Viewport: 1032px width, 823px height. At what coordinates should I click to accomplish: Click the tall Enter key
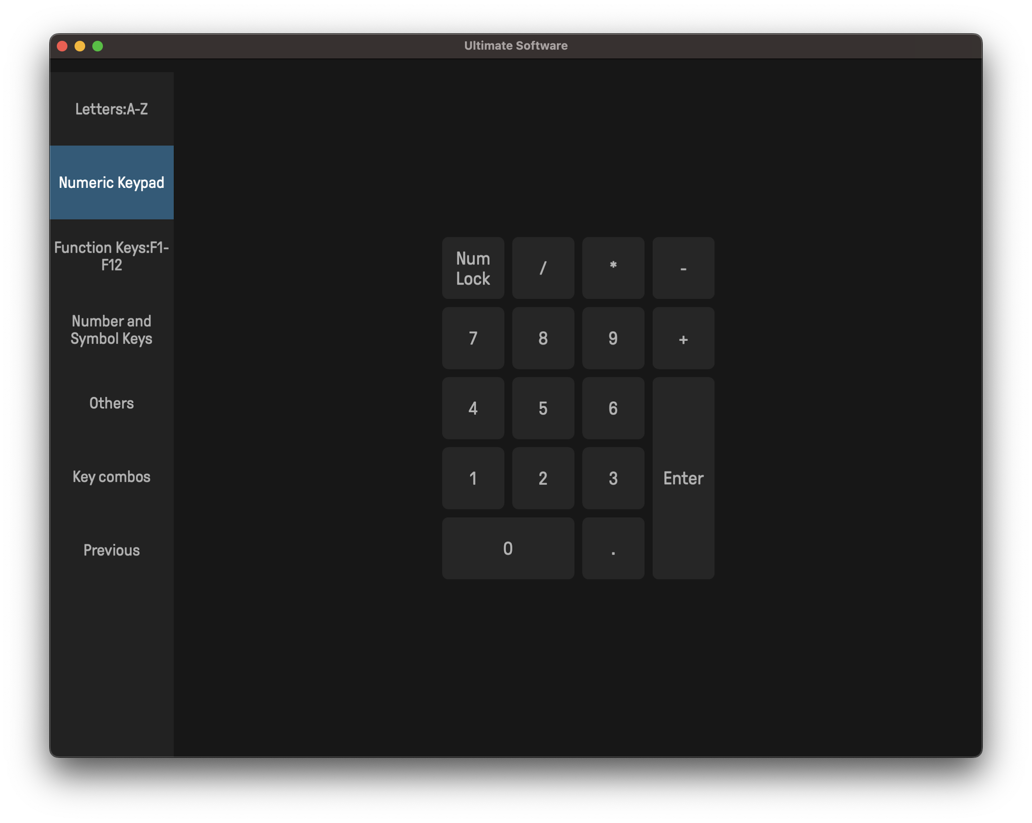[683, 478]
